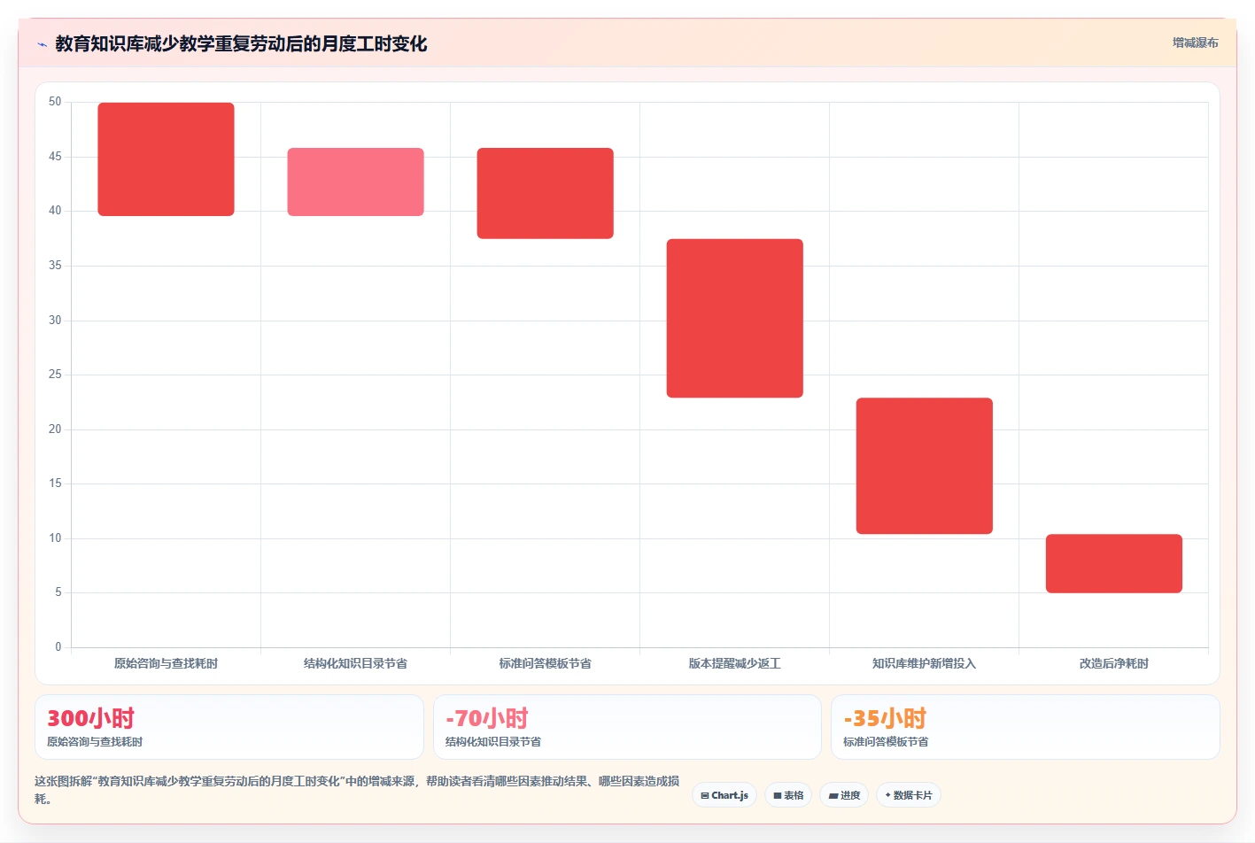Click x-axis label 知识库维护新增投入

point(924,663)
